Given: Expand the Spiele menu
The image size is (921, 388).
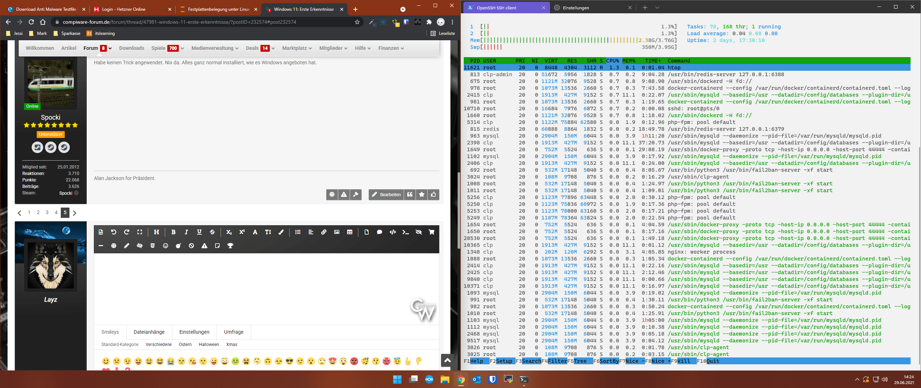Looking at the screenshot, I should 182,48.
